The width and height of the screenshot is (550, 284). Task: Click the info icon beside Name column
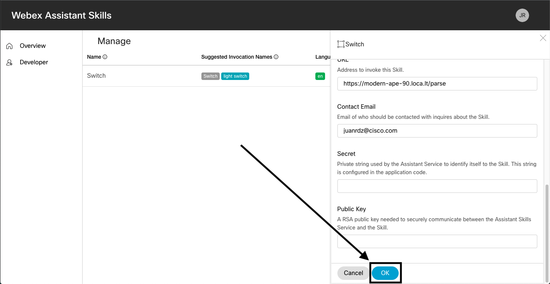pyautogui.click(x=105, y=57)
